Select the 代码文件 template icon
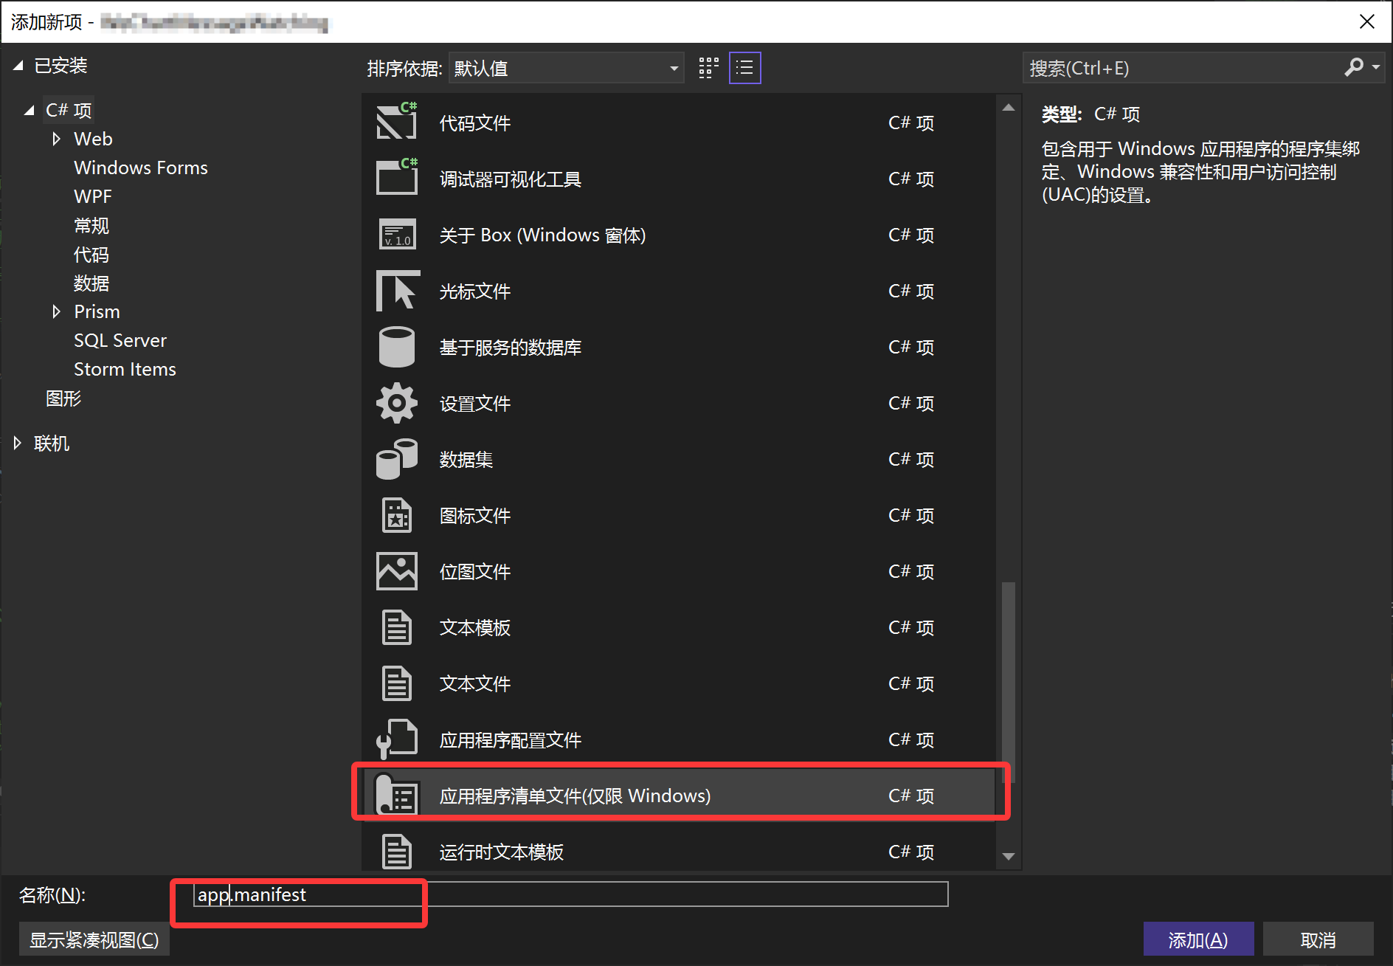The height and width of the screenshot is (966, 1393). point(397,122)
